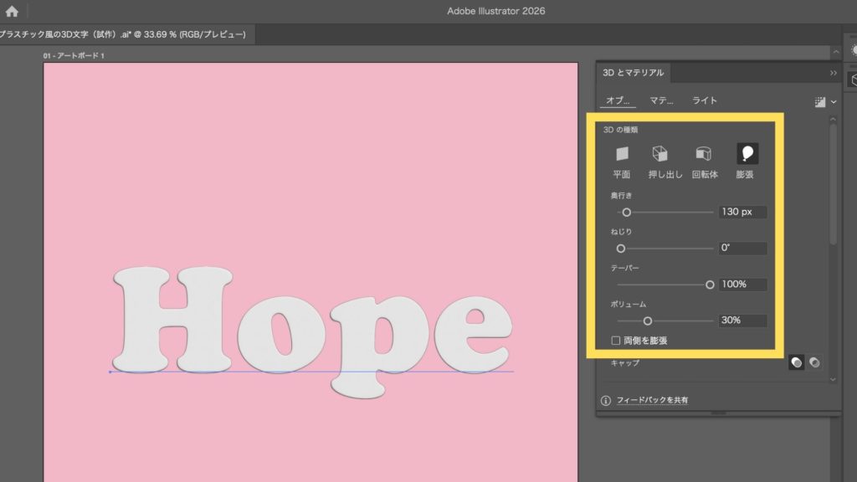Click the フィードバックを共有 link
The image size is (857, 482).
[x=652, y=401]
